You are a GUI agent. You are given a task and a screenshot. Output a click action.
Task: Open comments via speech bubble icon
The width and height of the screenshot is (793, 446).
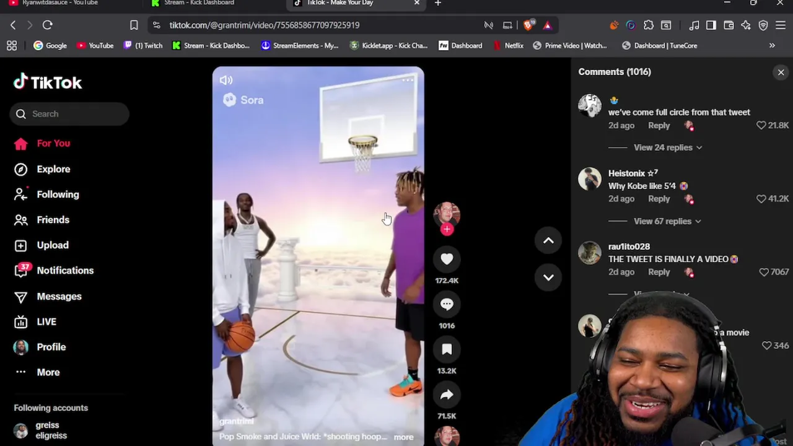click(x=447, y=304)
